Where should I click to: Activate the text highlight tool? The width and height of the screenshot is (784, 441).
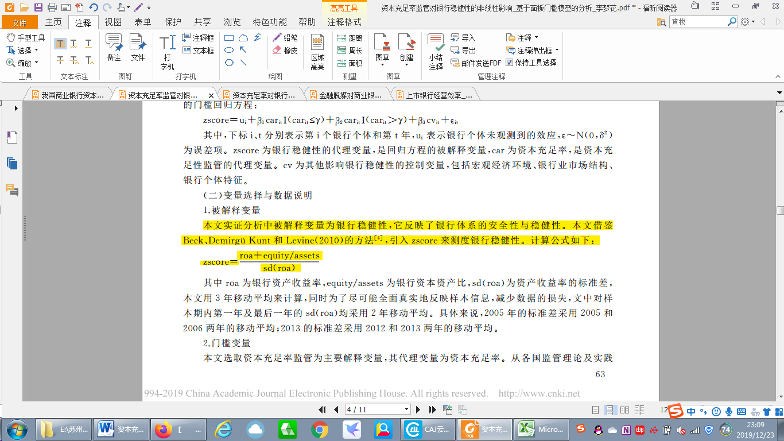[x=61, y=44]
